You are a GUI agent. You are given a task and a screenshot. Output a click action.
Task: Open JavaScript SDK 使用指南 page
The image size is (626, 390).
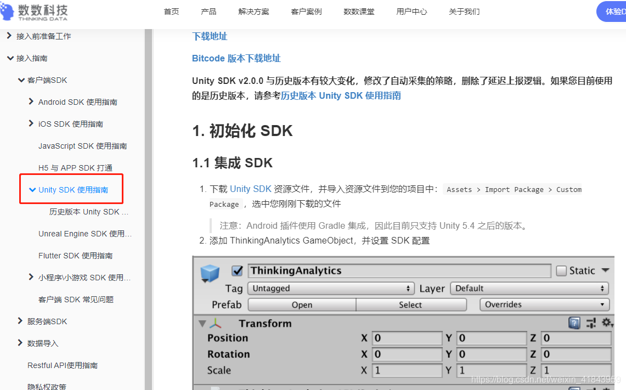click(x=83, y=146)
